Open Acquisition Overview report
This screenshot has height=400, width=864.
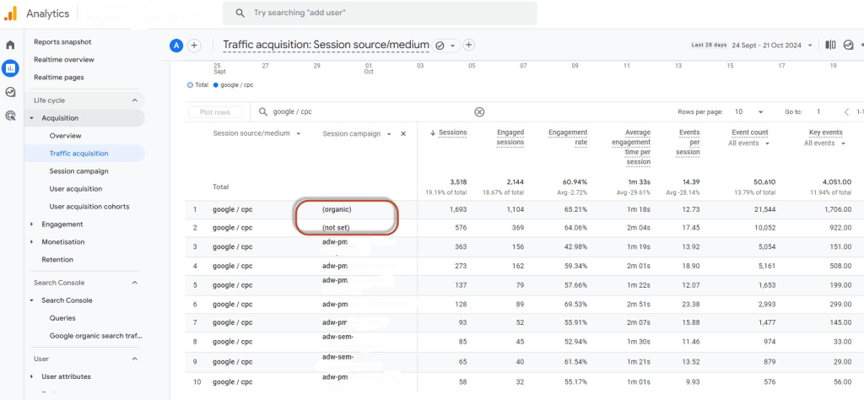(65, 136)
